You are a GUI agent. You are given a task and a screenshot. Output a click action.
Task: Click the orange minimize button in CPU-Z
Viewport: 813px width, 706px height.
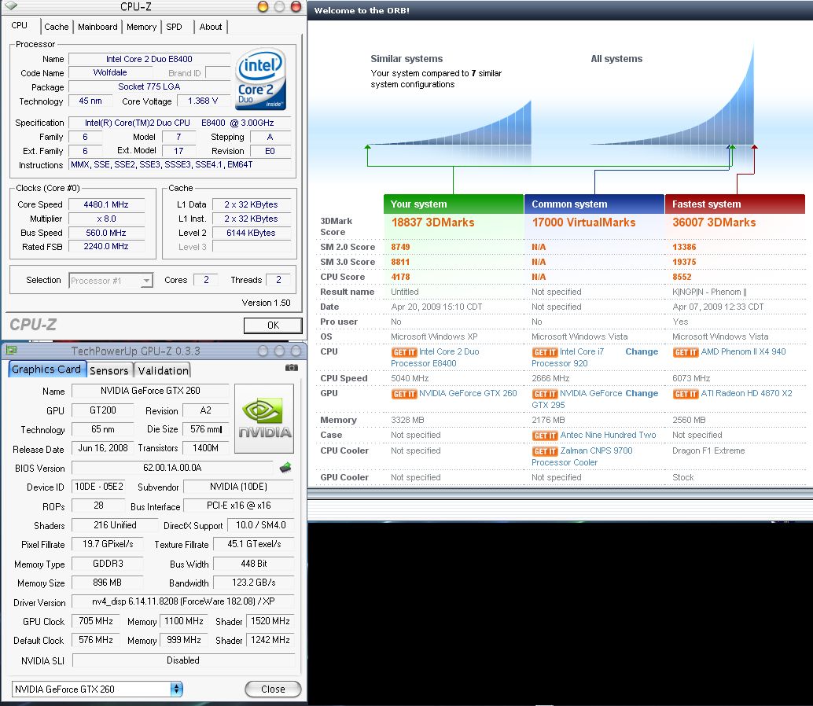263,7
